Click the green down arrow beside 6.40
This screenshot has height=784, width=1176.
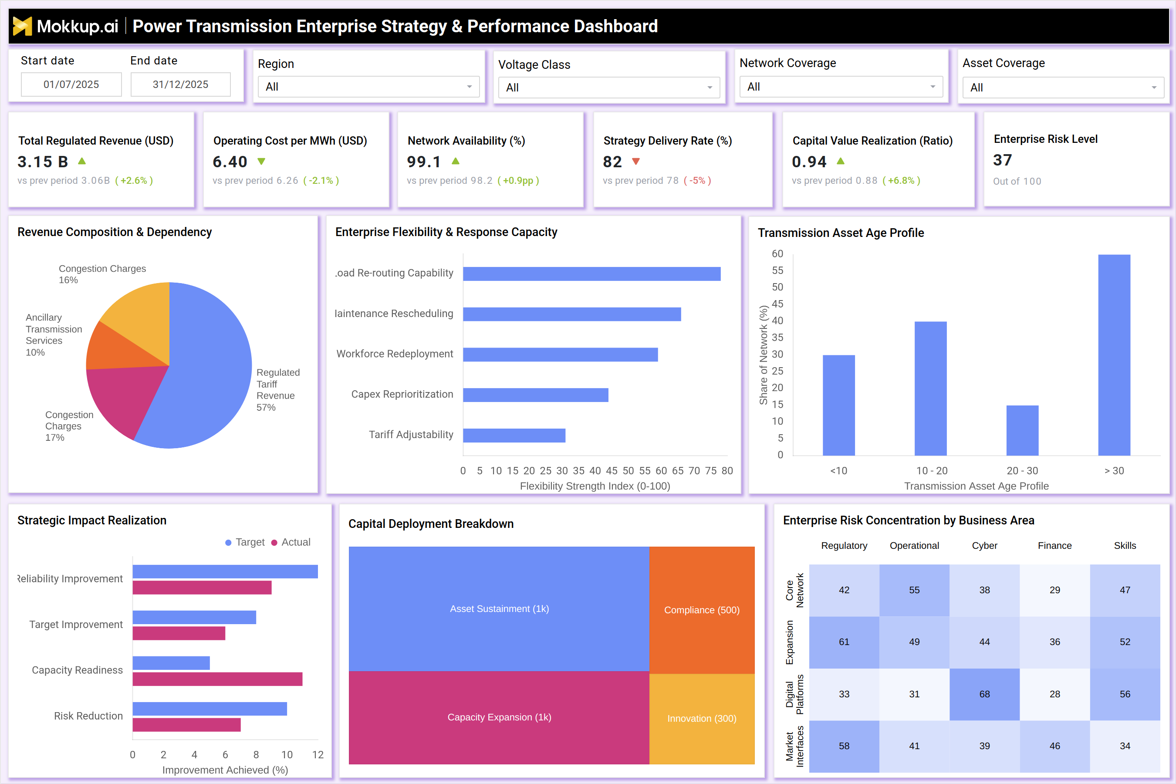[261, 162]
